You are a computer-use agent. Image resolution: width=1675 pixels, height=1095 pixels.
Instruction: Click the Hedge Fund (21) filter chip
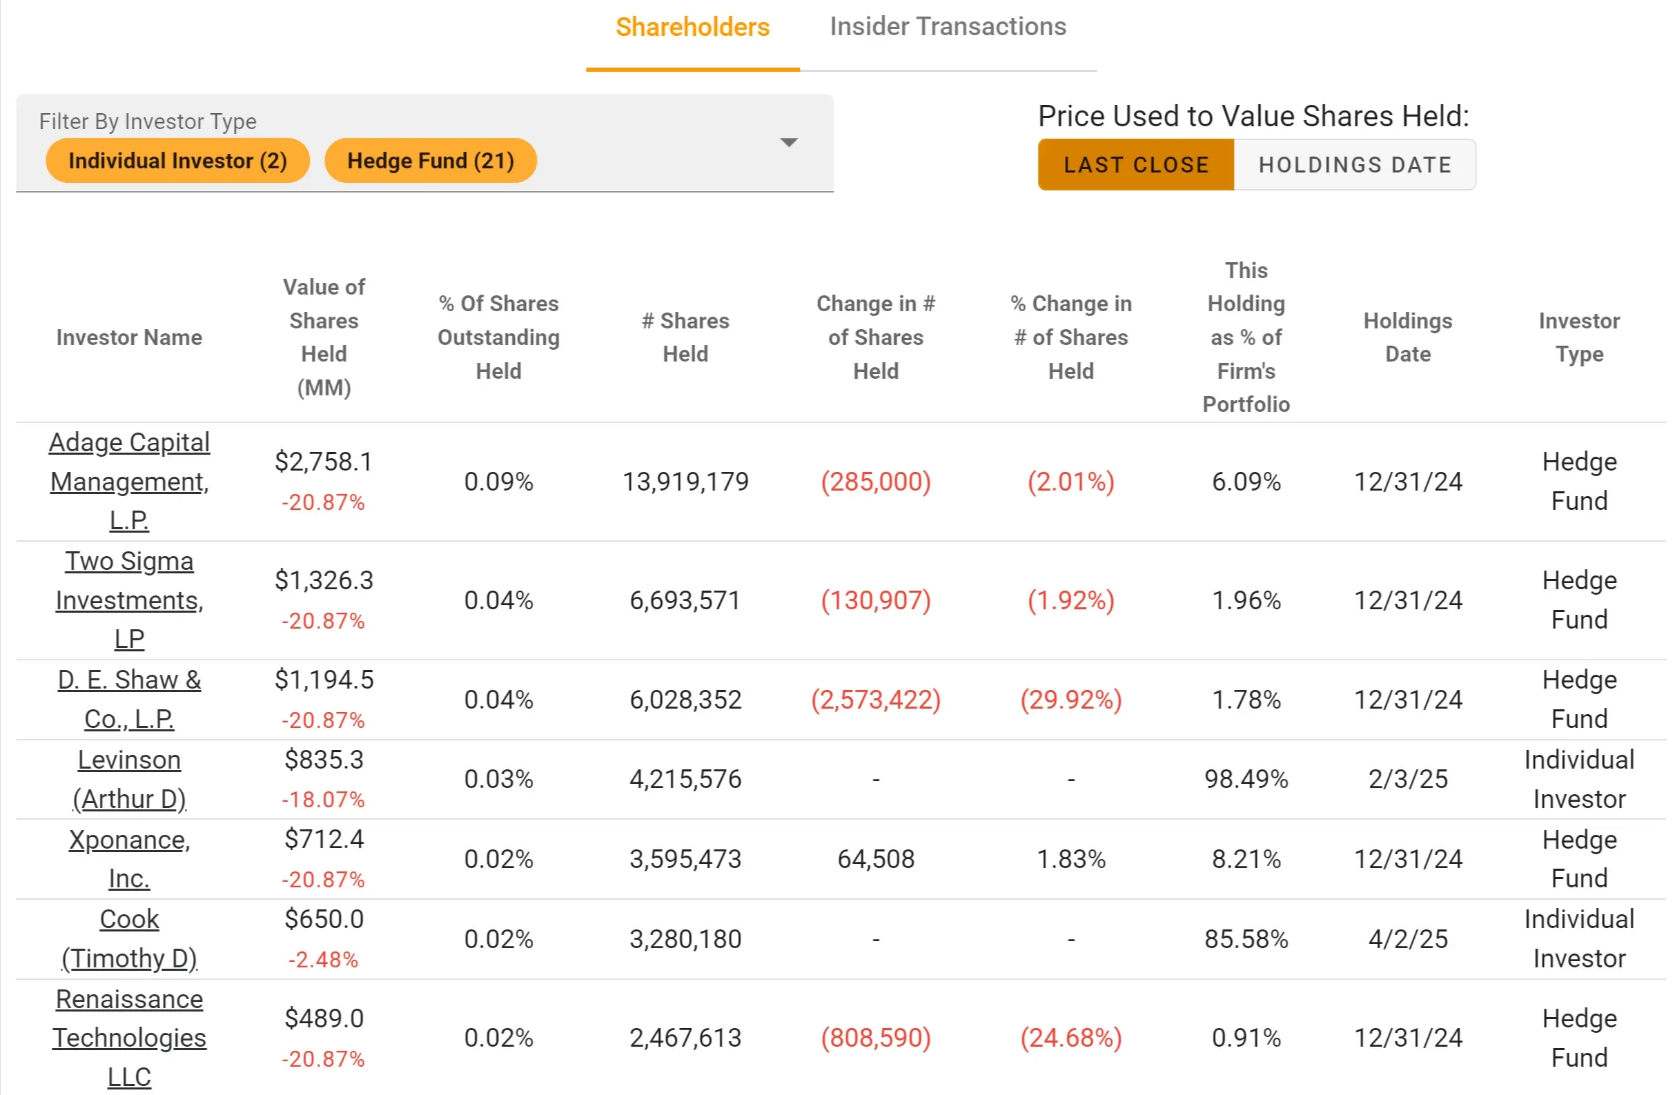click(430, 161)
